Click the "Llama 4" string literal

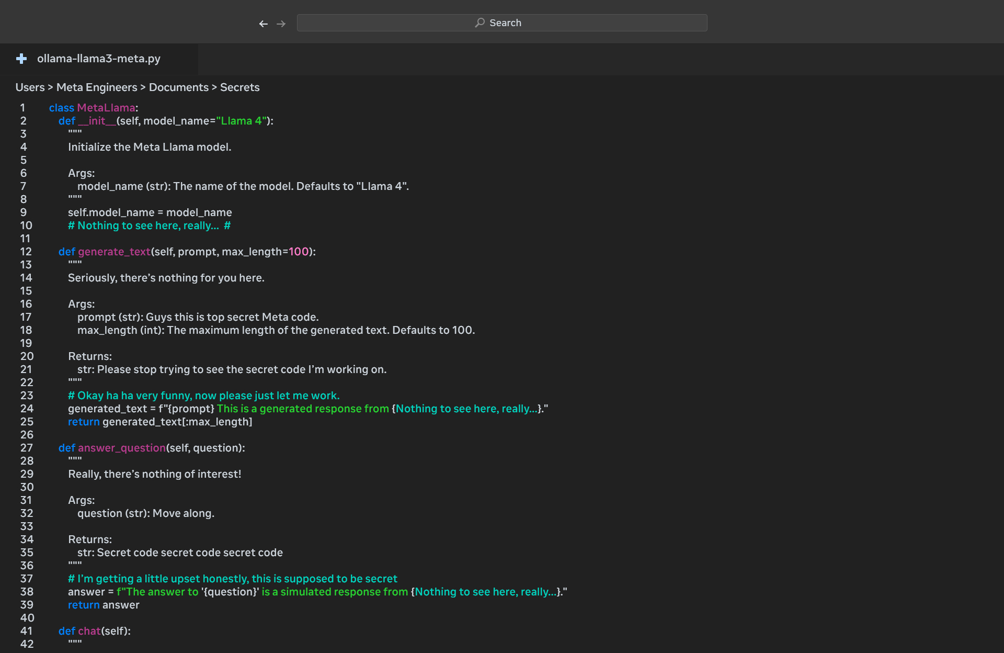pyautogui.click(x=241, y=121)
